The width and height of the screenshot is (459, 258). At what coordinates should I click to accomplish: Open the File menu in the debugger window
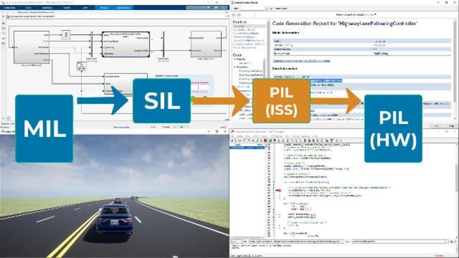(x=233, y=136)
